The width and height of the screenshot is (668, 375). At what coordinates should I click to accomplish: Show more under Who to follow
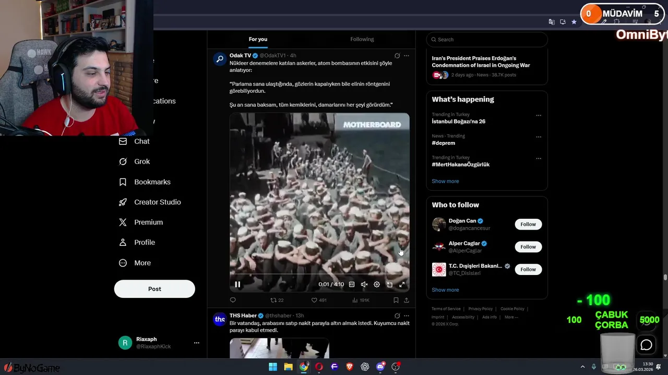445,290
